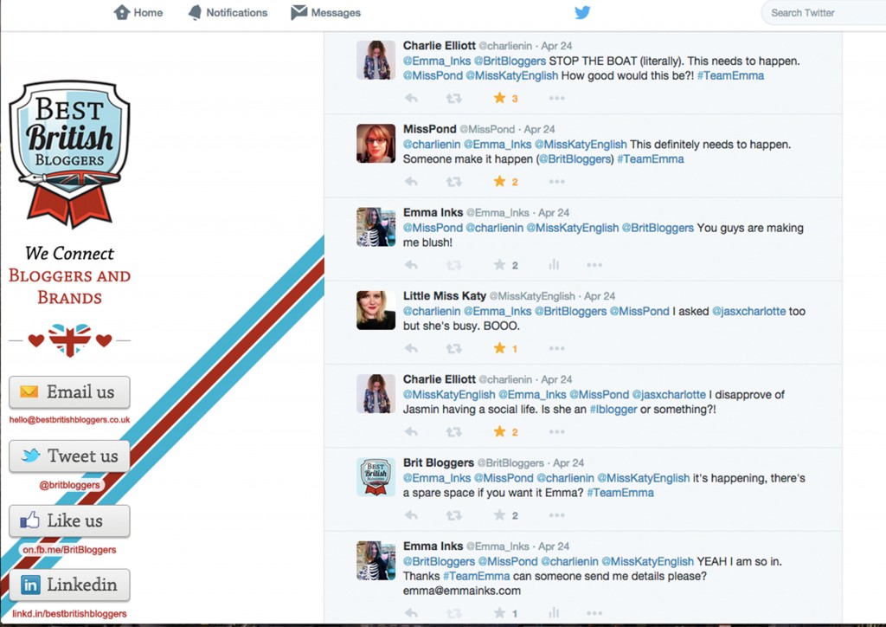This screenshot has width=886, height=627.
Task: Favorite Emma Inks' 'YEAH I am so in' tweet
Action: tap(499, 612)
